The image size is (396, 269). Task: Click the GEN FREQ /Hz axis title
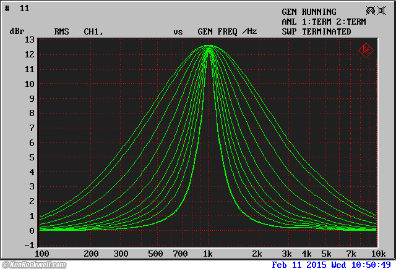227,31
